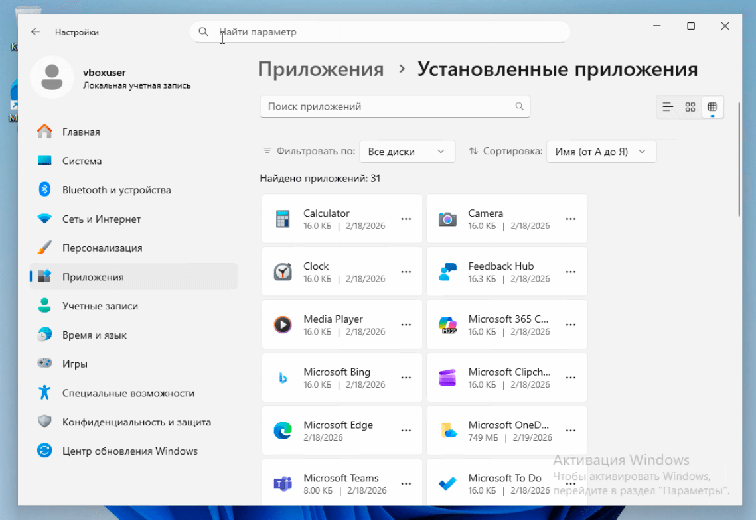Click search magnifier in app search box
756x520 pixels.
coord(519,106)
